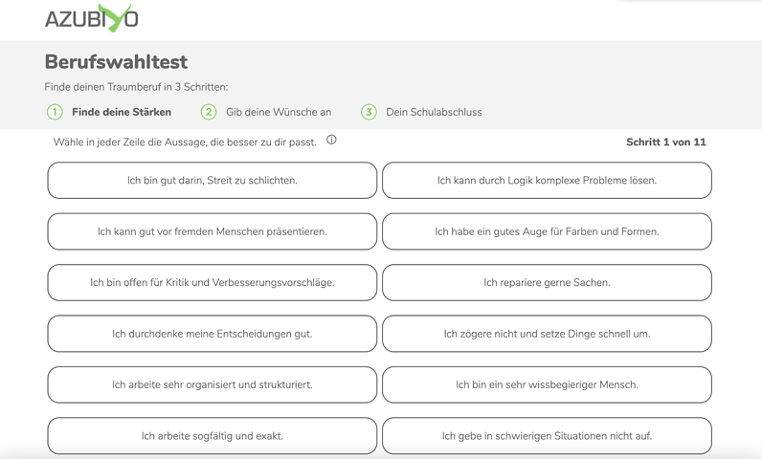Select 'Ich repariere gerne Sachen.'
Viewport: 762px width, 459px height.
point(548,282)
